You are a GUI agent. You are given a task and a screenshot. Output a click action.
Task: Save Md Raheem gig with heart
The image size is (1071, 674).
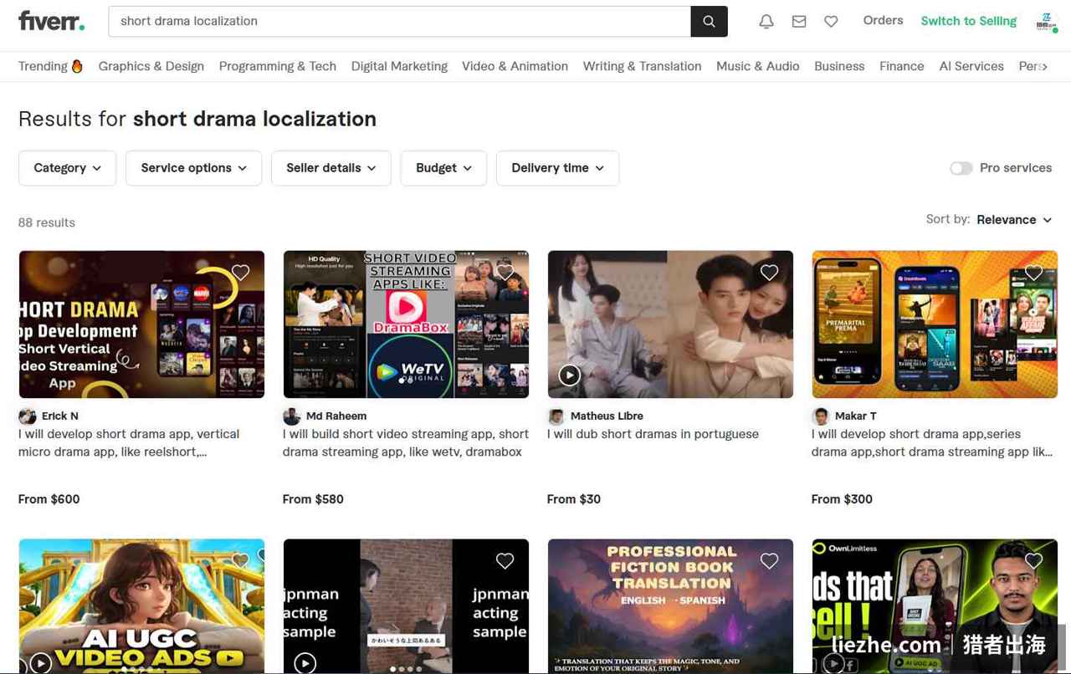tap(505, 272)
